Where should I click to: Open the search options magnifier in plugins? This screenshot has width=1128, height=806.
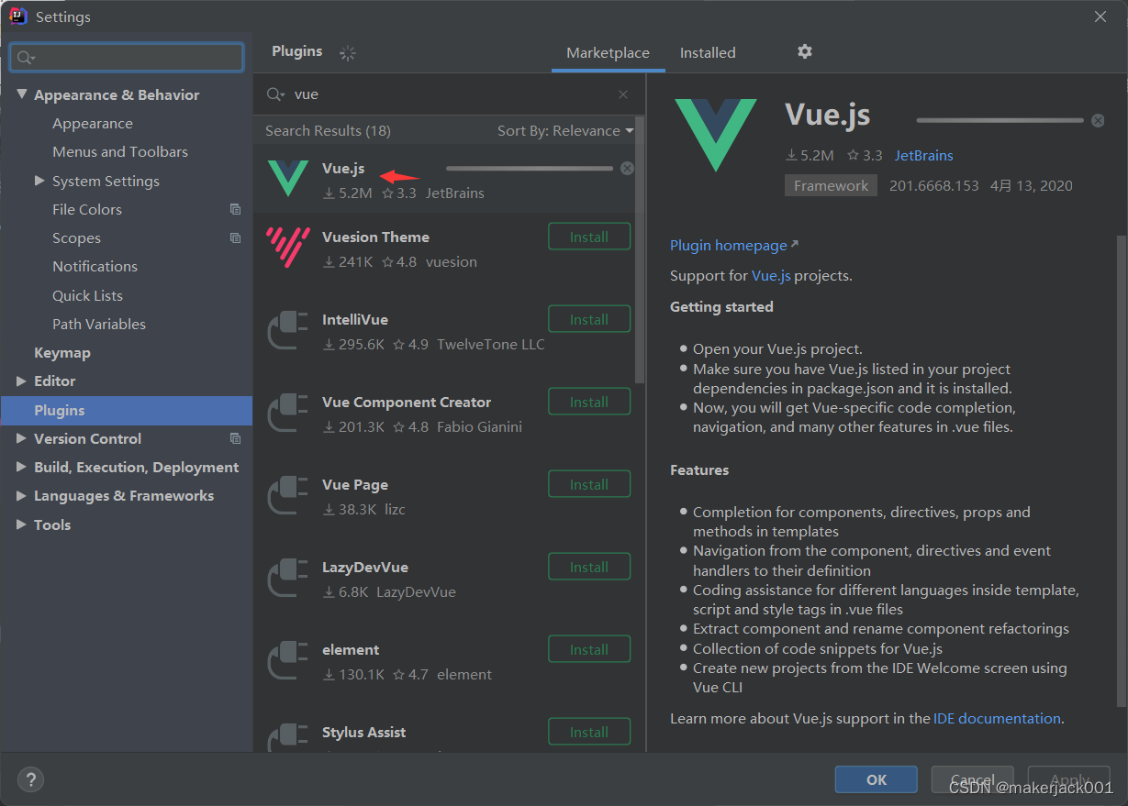pyautogui.click(x=275, y=94)
